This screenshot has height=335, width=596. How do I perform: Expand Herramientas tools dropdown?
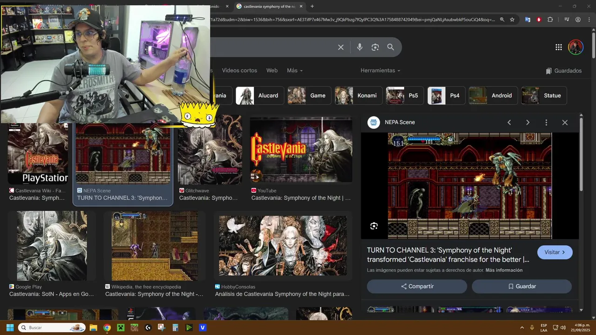click(380, 70)
